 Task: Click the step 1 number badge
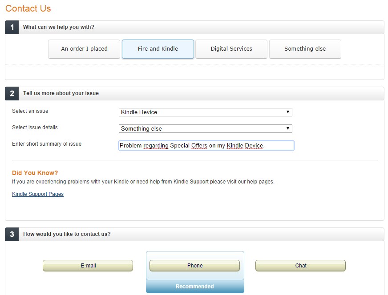point(12,27)
